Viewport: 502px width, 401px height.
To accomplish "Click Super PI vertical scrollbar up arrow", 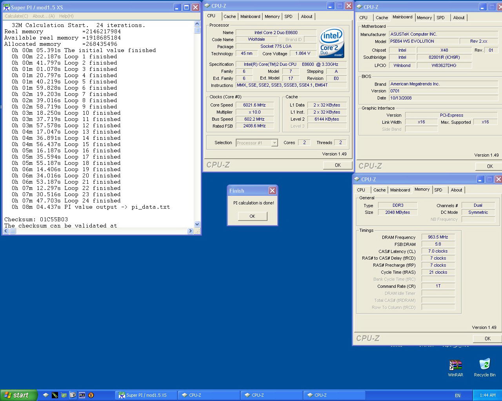I will pyautogui.click(x=197, y=24).
